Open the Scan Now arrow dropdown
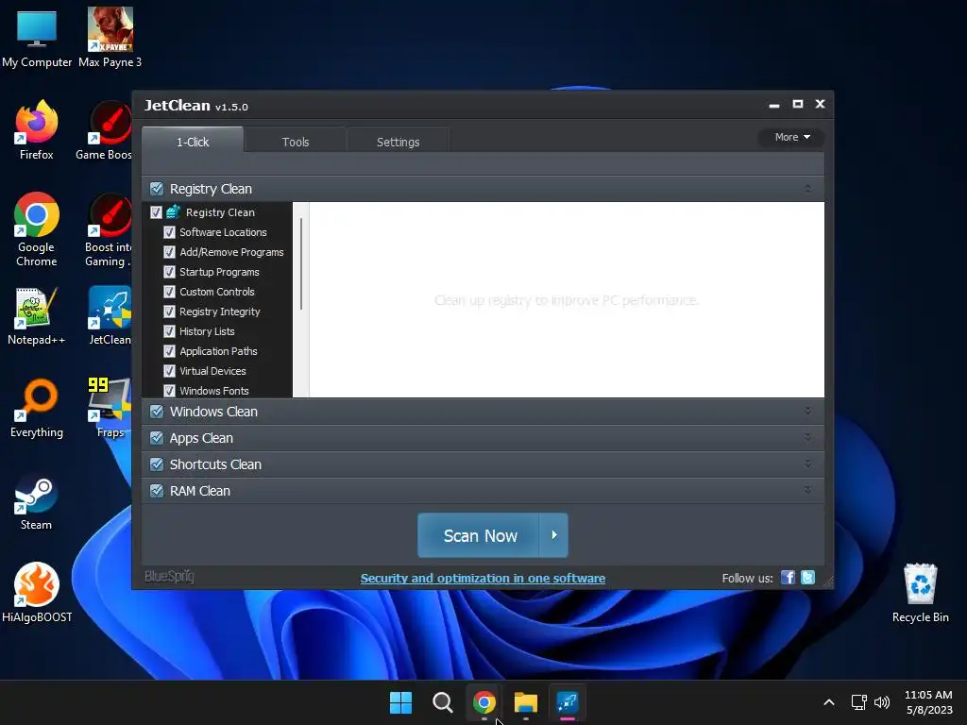The image size is (967, 725). click(553, 535)
